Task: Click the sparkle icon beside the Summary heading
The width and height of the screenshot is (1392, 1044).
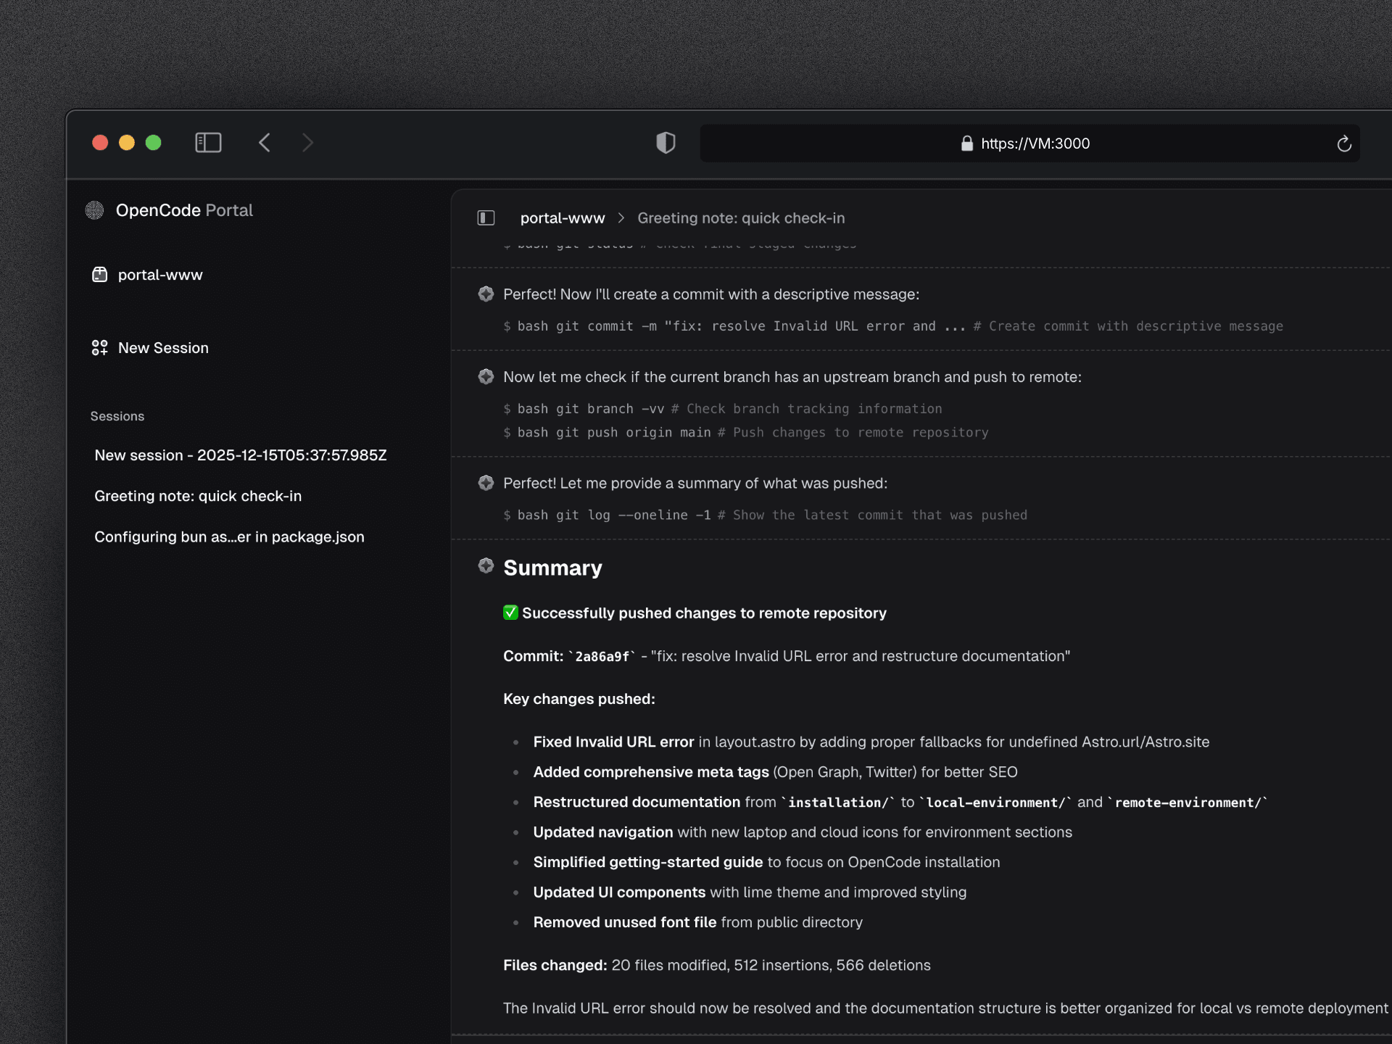Action: (x=486, y=566)
